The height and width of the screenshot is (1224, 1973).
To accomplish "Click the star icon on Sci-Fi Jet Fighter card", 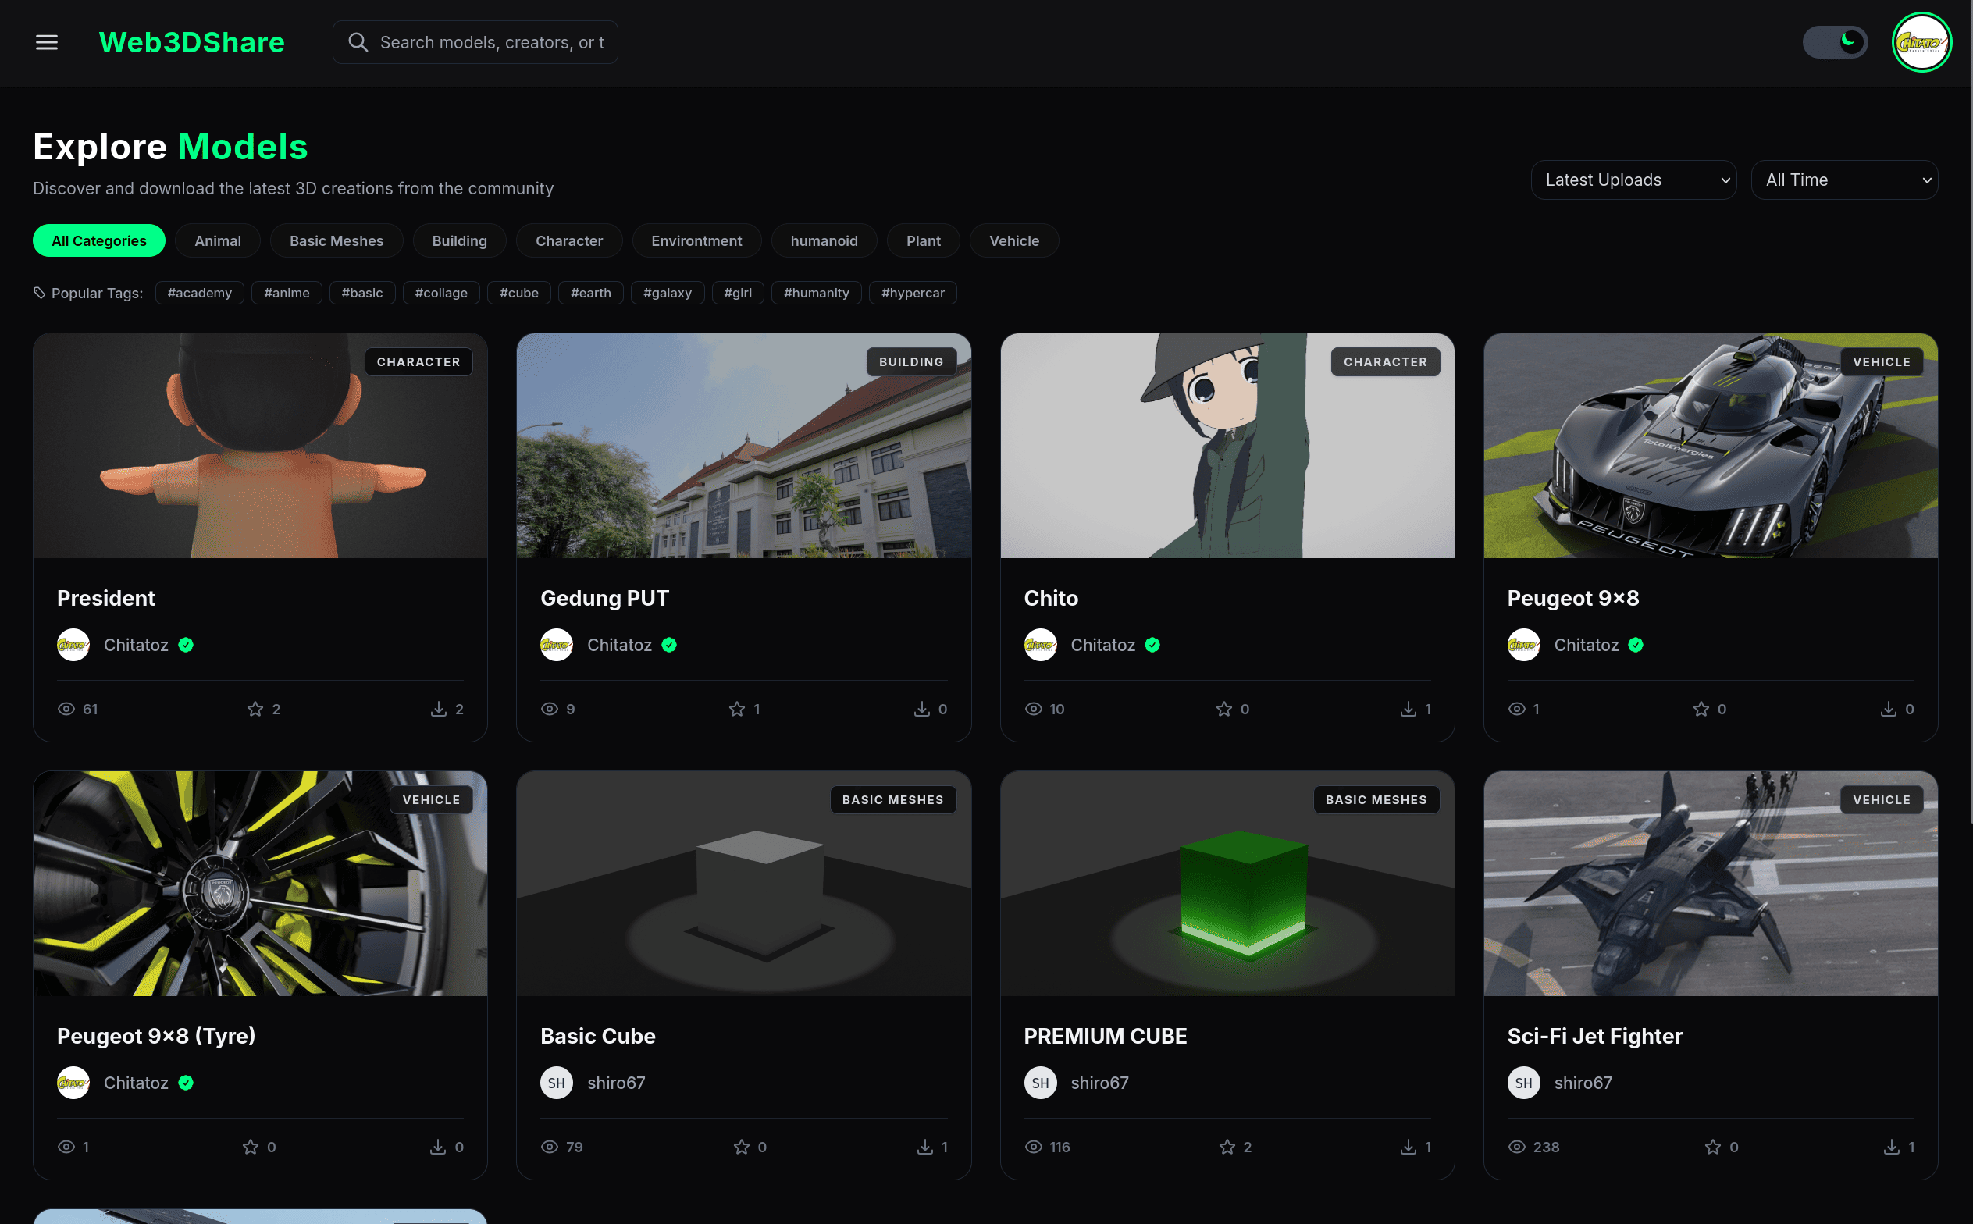I will (1713, 1147).
